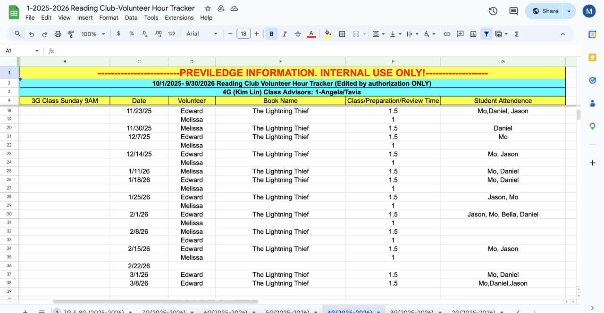Open version history clock icon

493,11
